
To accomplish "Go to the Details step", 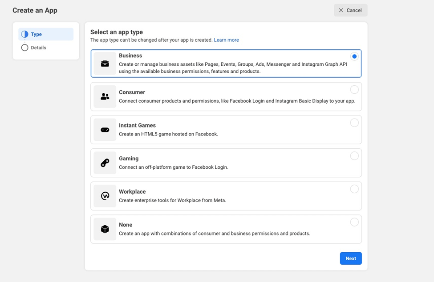I will pyautogui.click(x=38, y=48).
